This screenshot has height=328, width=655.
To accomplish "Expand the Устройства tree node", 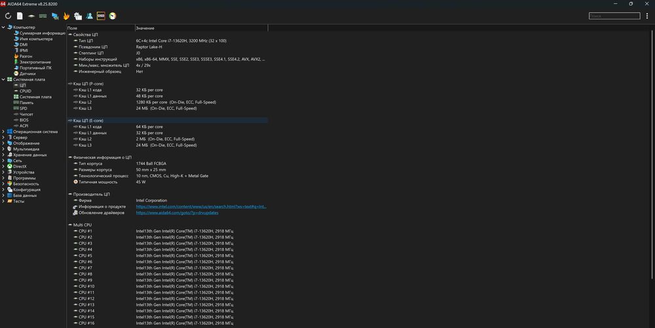I will tap(3, 172).
